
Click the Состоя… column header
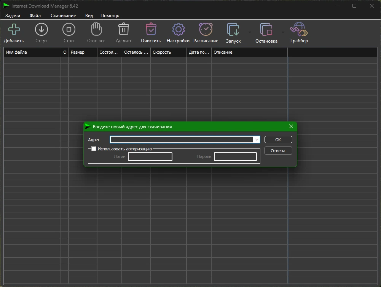click(109, 52)
